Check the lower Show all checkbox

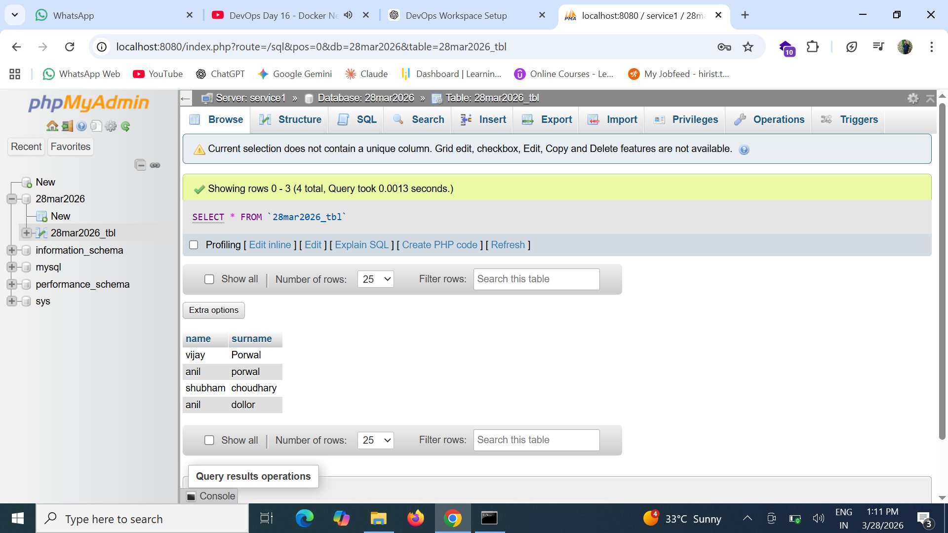click(x=209, y=440)
